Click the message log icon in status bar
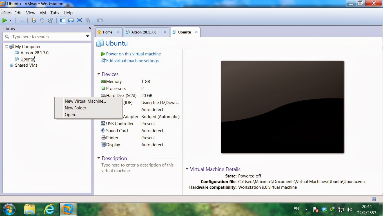Image resolution: width=383 pixels, height=216 pixels. click(374, 199)
